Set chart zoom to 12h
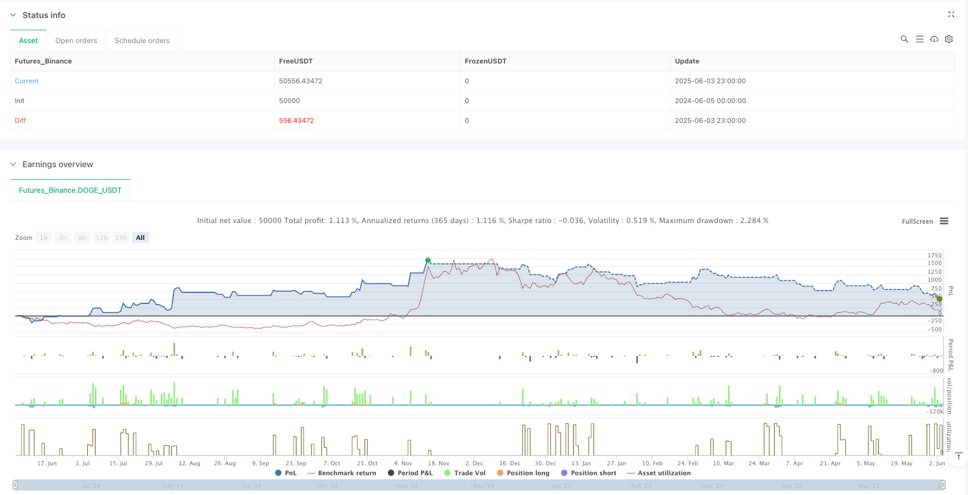The height and width of the screenshot is (495, 968). tap(101, 238)
